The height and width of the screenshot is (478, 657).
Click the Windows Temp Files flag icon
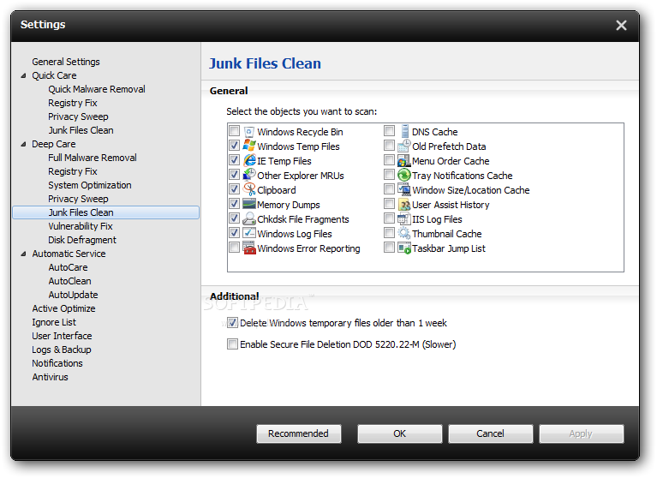click(249, 146)
